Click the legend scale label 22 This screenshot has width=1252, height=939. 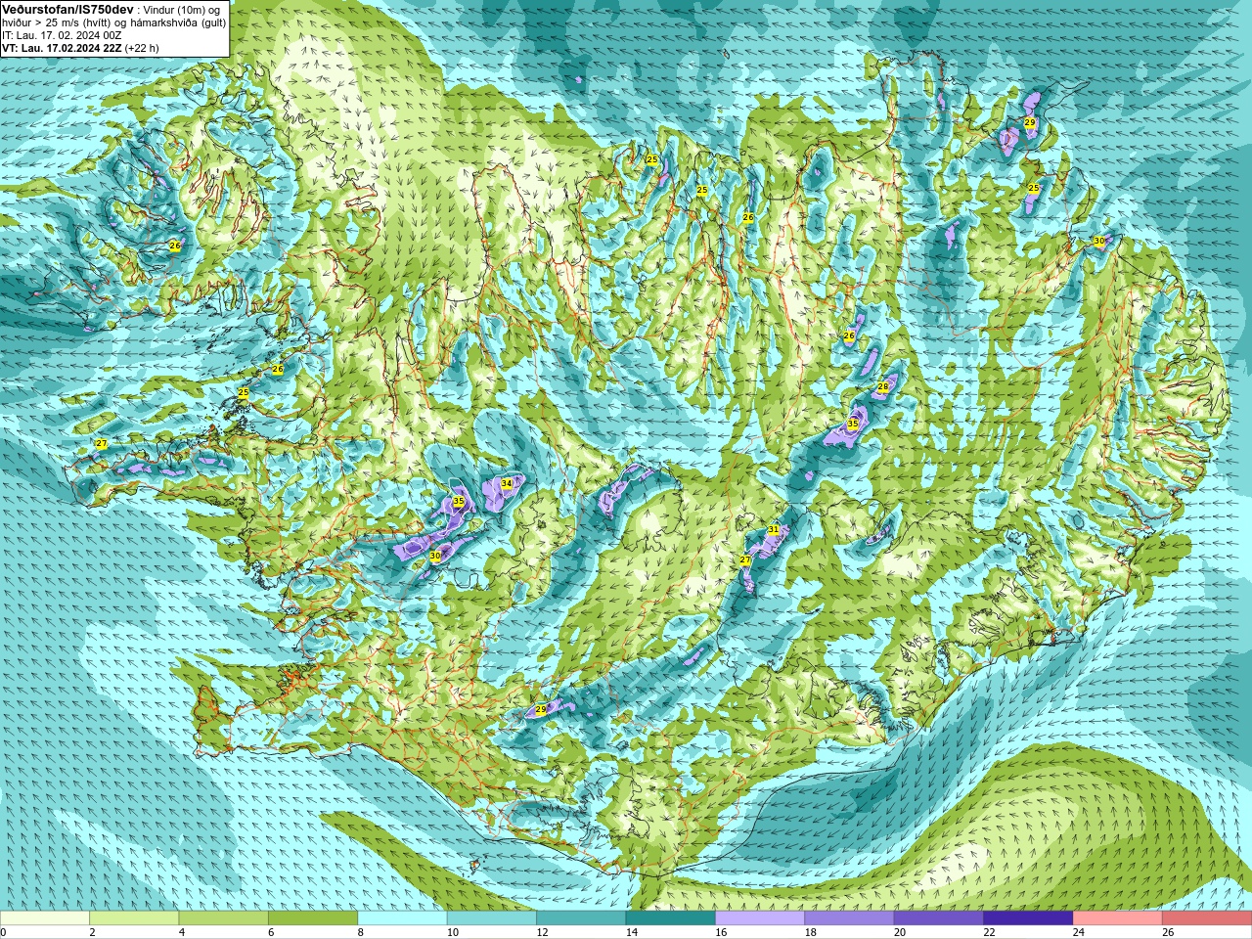click(989, 932)
